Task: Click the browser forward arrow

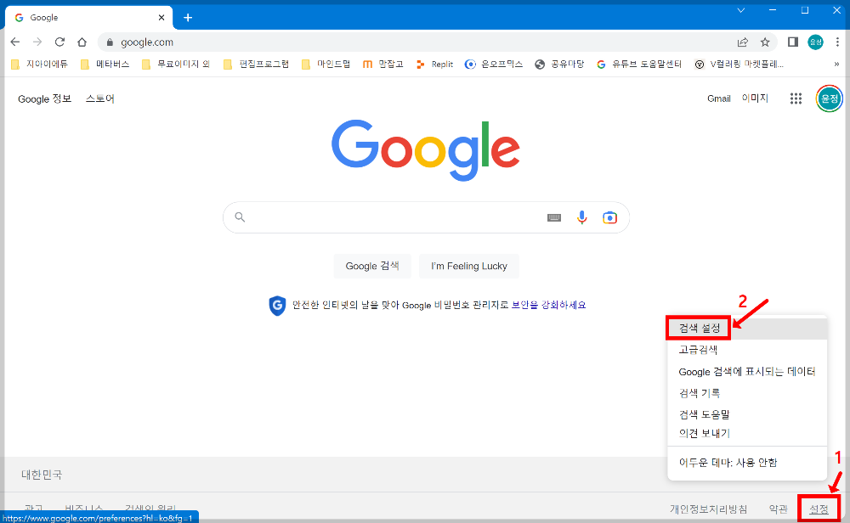Action: pyautogui.click(x=37, y=42)
